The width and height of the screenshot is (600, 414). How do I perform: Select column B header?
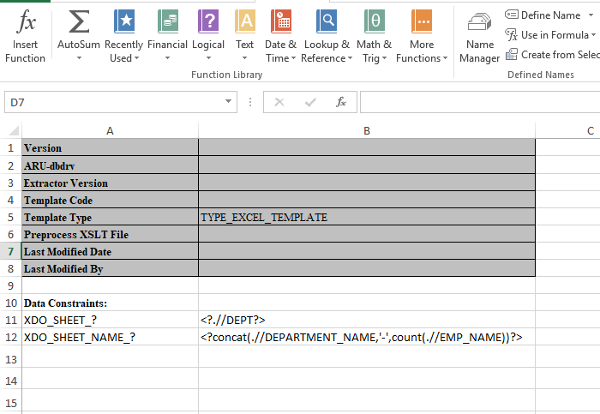tap(367, 131)
